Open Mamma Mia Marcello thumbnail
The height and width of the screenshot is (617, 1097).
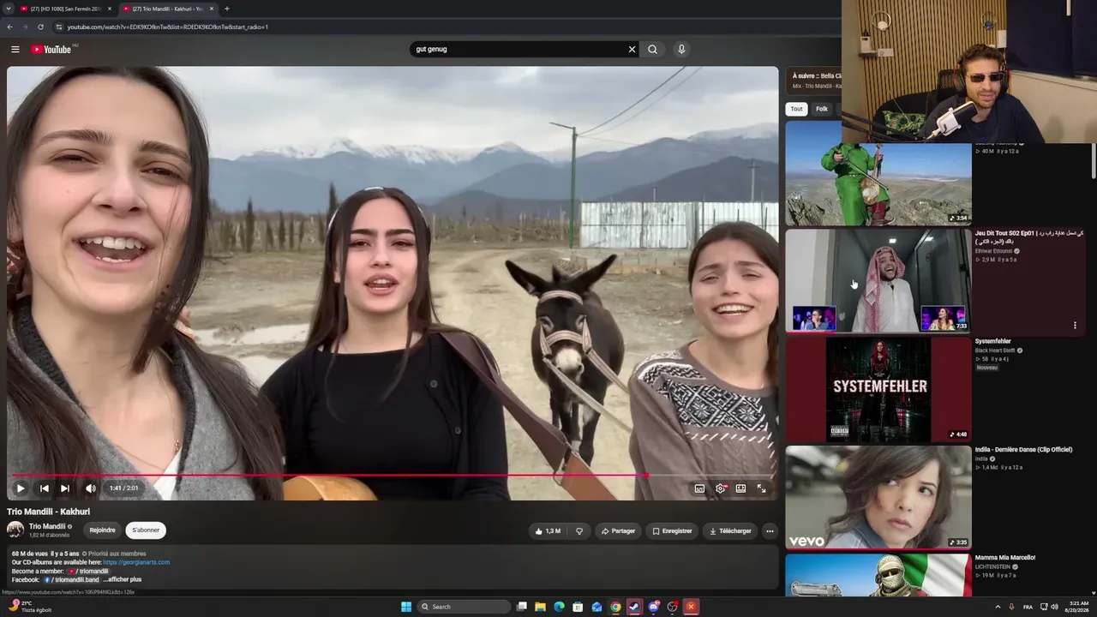(x=878, y=574)
